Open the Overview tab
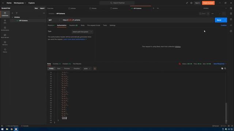The image size is (234, 131). tap(50, 8)
